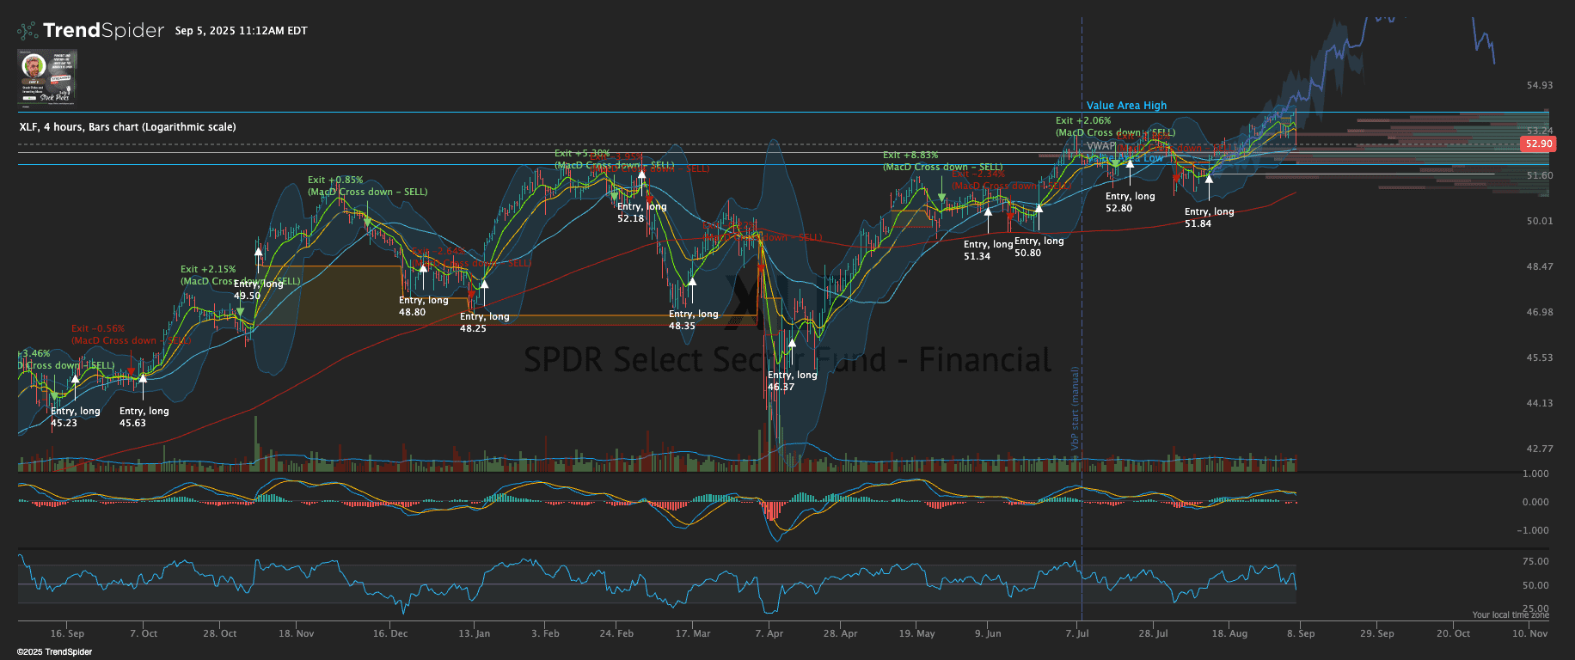This screenshot has width=1575, height=660.
Task: Click the 44.13 price axis label
Action: (x=1540, y=403)
